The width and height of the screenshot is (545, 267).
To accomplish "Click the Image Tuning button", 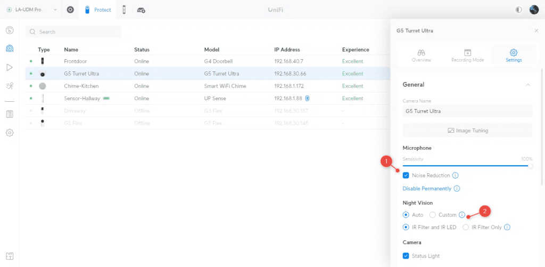I will point(467,130).
